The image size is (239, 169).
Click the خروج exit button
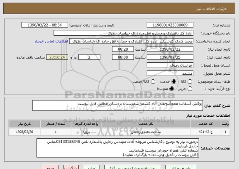(x=51, y=167)
